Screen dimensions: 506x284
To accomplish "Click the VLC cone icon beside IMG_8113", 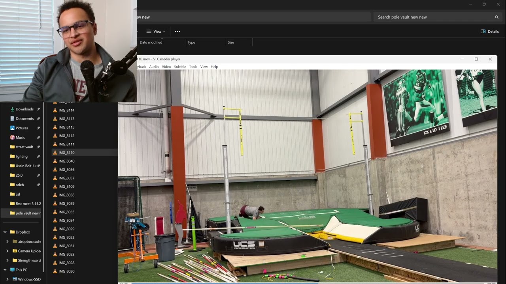I will 55,119.
